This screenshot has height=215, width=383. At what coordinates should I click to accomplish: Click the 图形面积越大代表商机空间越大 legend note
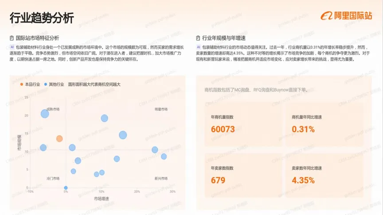(x=94, y=84)
